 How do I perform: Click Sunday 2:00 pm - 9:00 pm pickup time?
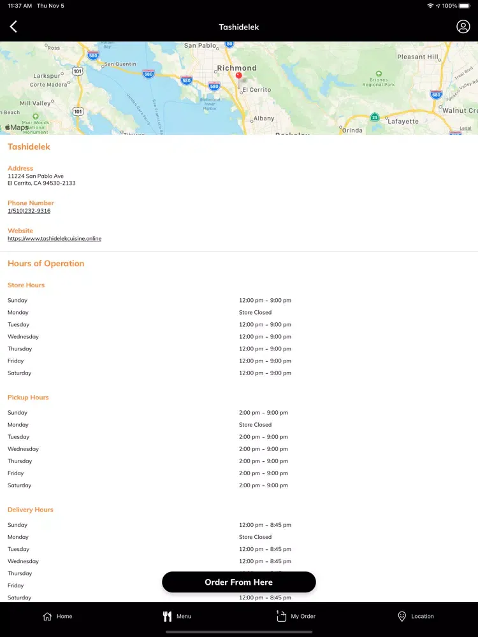click(263, 412)
